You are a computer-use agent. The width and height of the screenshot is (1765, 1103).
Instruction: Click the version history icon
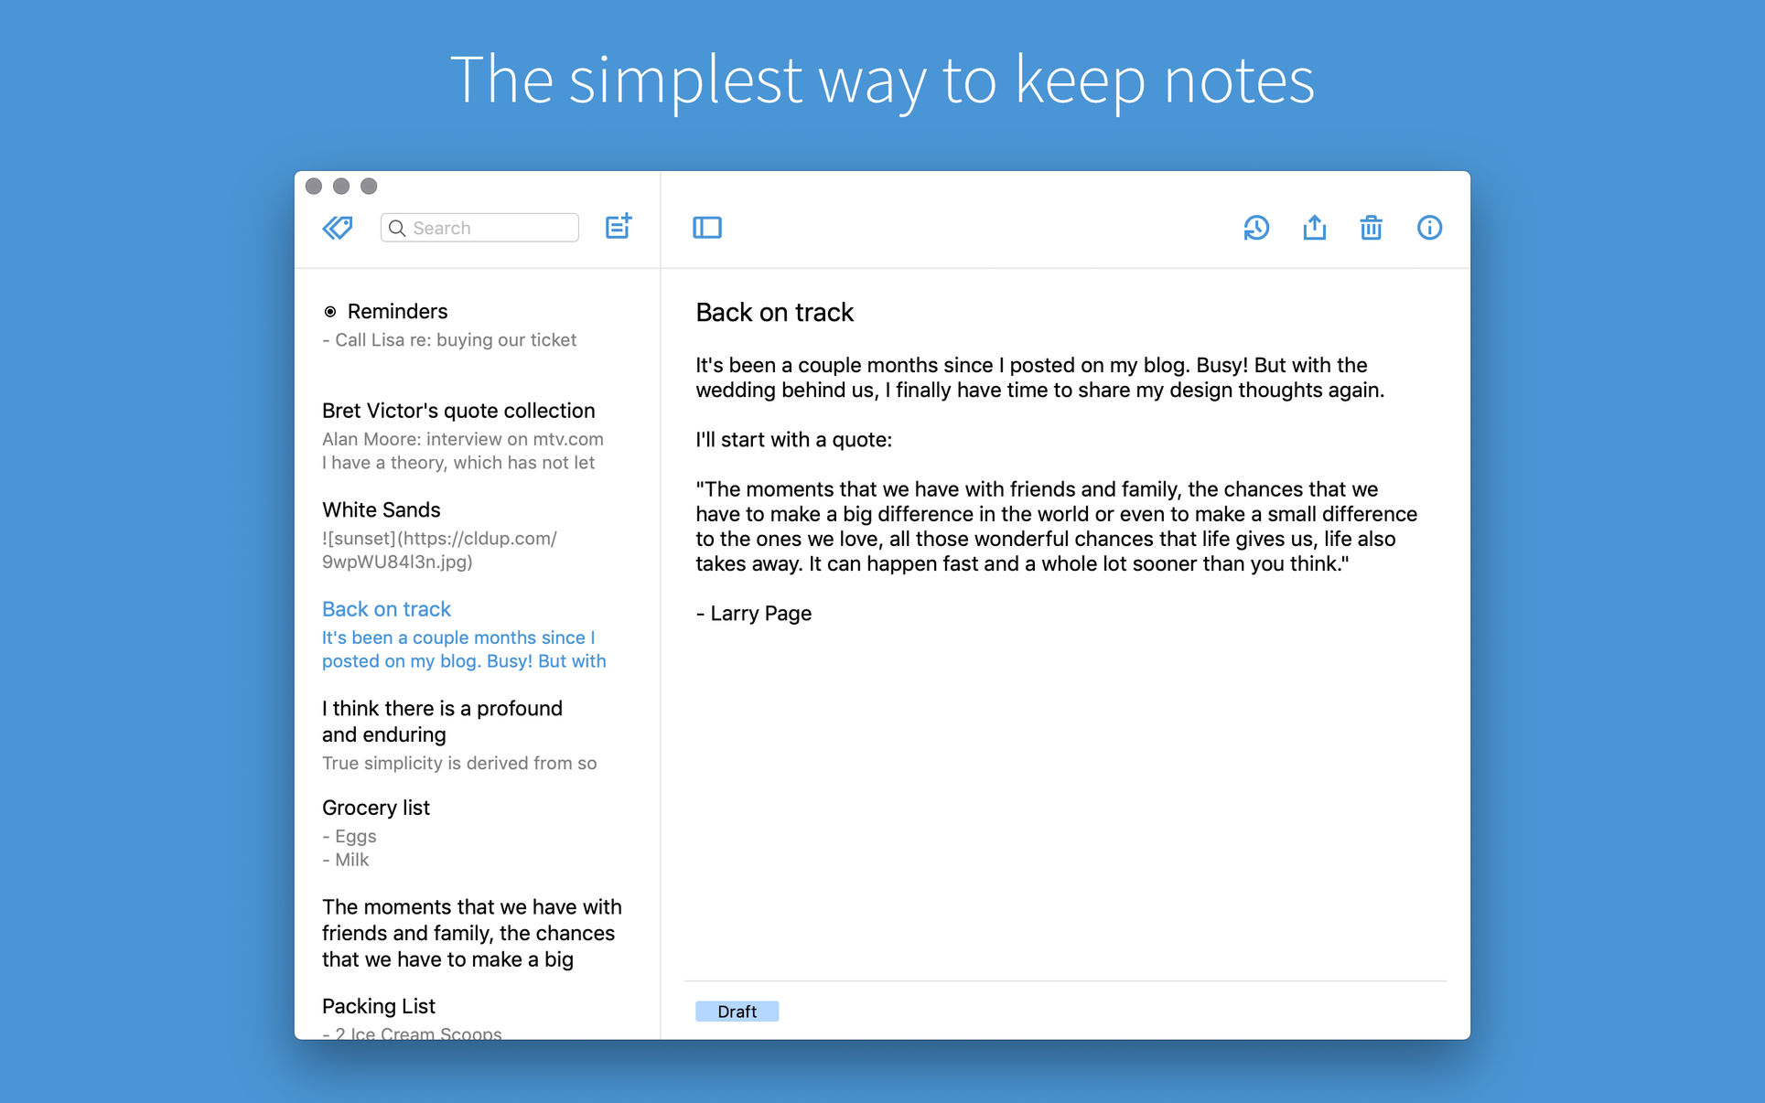point(1255,228)
